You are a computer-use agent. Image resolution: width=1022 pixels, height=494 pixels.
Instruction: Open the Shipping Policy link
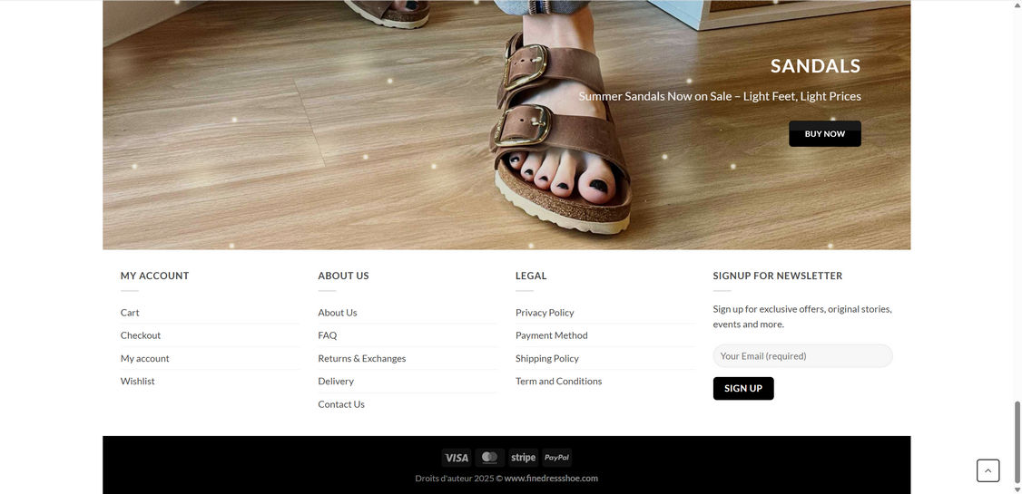coord(546,359)
